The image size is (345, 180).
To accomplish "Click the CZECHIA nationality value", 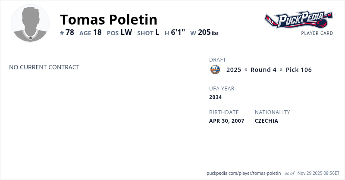I will 267,121.
